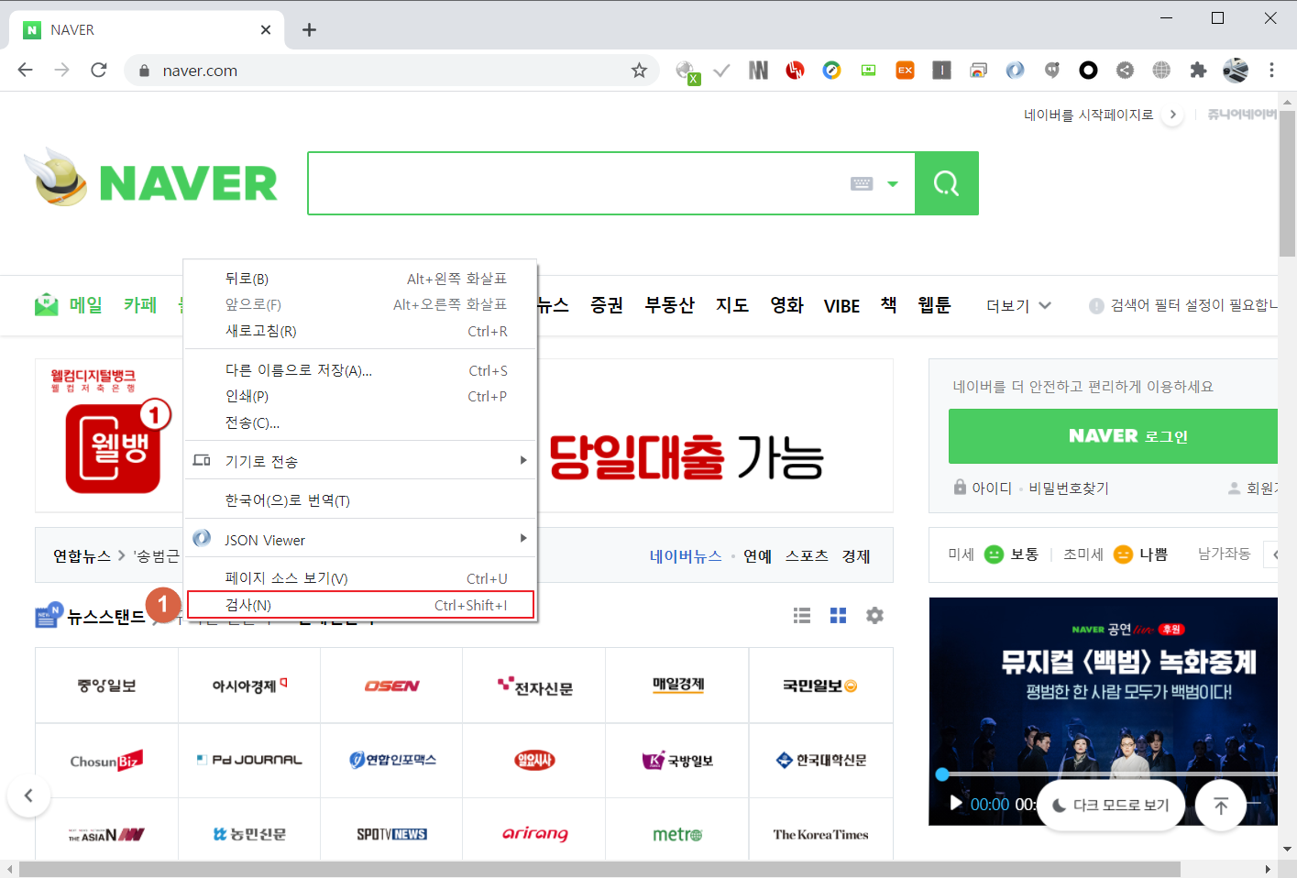Select 전송(C)... menu entry
1297x878 pixels.
[x=360, y=423]
